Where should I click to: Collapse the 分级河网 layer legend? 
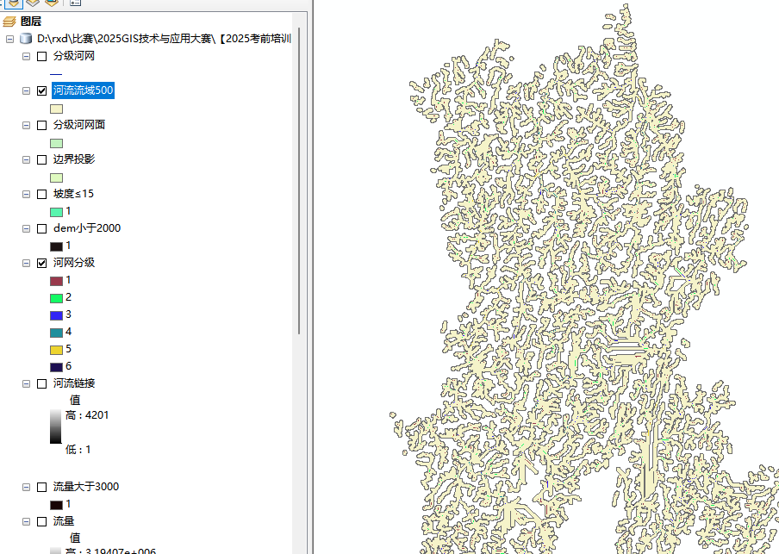27,56
